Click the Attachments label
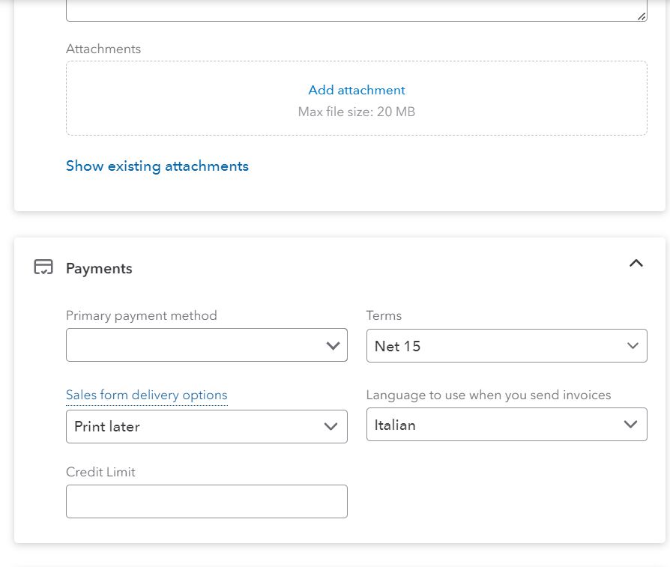Viewport: 670px width, 567px height. [103, 49]
